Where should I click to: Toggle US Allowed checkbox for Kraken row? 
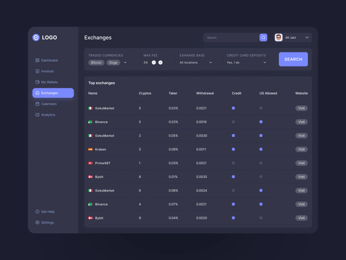pos(261,149)
